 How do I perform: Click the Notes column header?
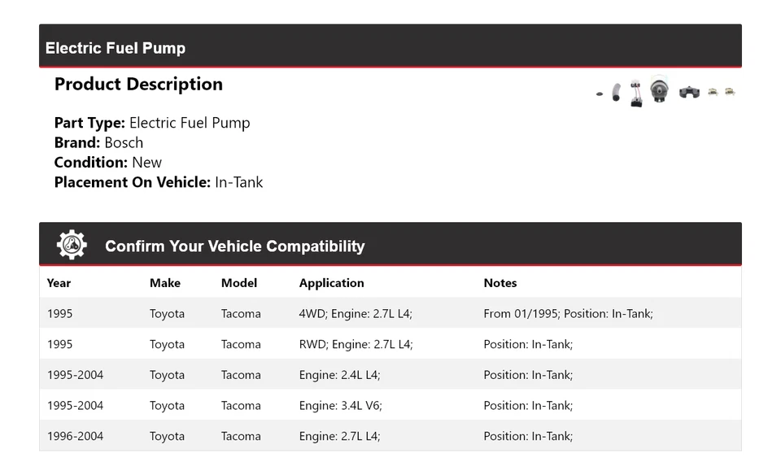pos(500,283)
